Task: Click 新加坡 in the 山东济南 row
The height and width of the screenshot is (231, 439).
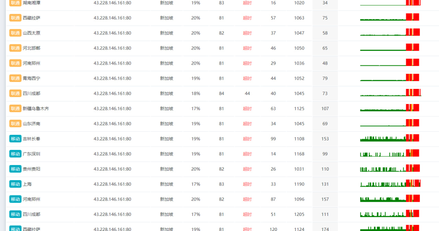Action: (x=167, y=124)
